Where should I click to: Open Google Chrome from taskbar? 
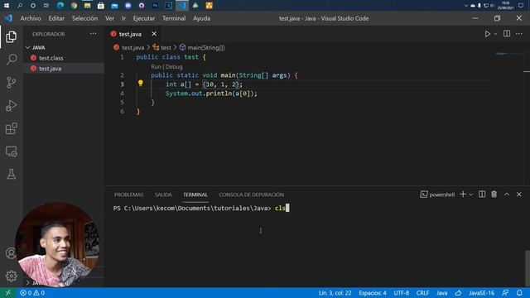[x=74, y=6]
